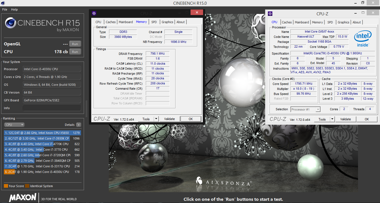
Task: Click the memory Size 3980 MBytes field
Action: [x=123, y=37]
